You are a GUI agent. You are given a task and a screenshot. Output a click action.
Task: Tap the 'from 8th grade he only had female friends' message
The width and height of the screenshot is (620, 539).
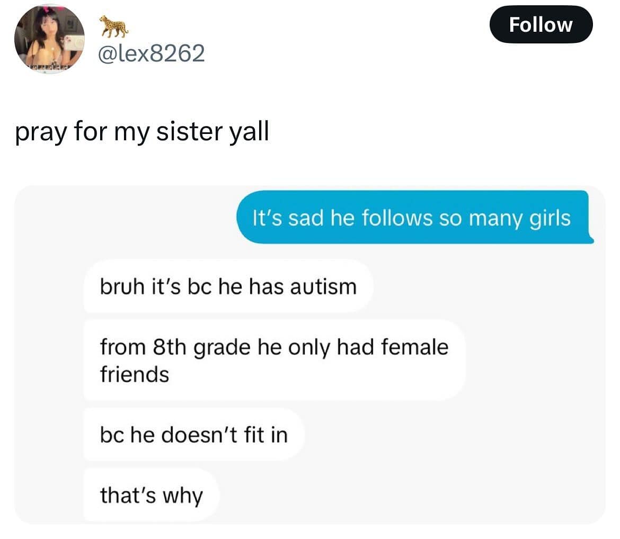click(x=274, y=360)
